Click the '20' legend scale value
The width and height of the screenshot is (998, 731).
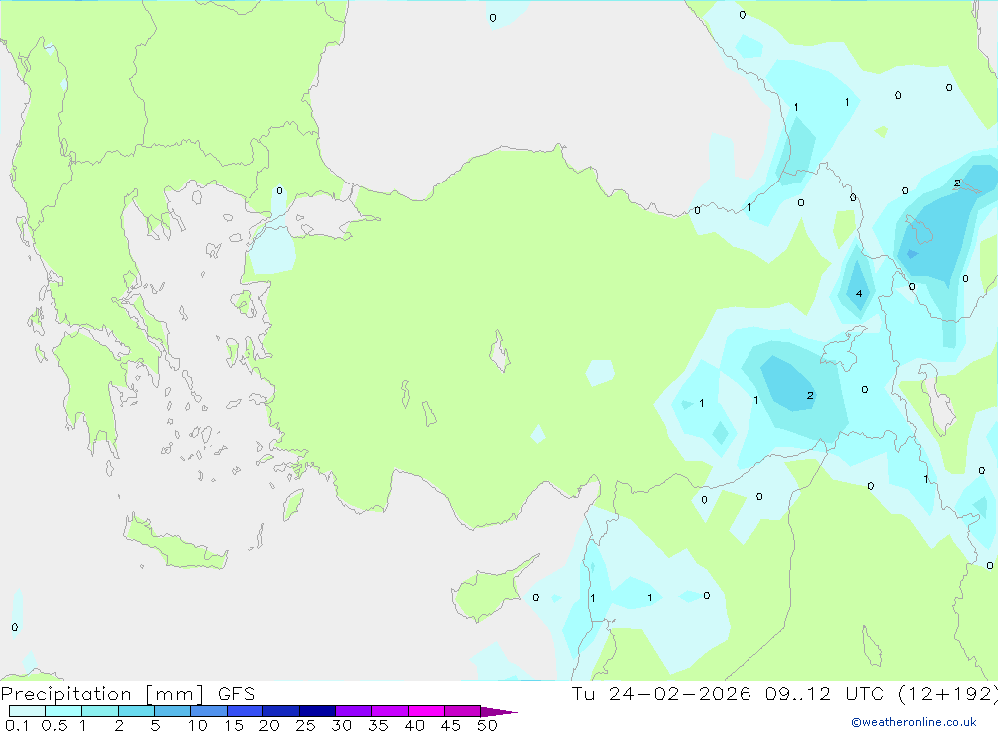click(x=269, y=725)
